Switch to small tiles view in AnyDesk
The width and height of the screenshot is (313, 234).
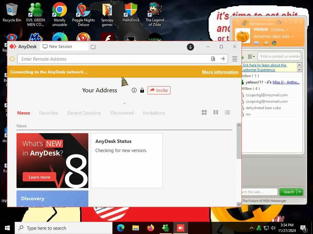[x=216, y=112]
